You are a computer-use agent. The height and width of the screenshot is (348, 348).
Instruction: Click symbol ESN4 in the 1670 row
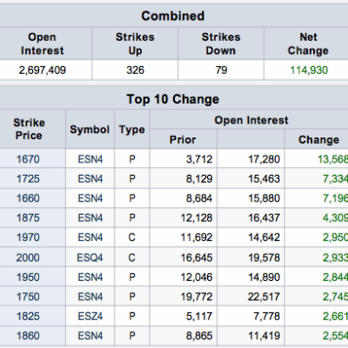pyautogui.click(x=90, y=159)
